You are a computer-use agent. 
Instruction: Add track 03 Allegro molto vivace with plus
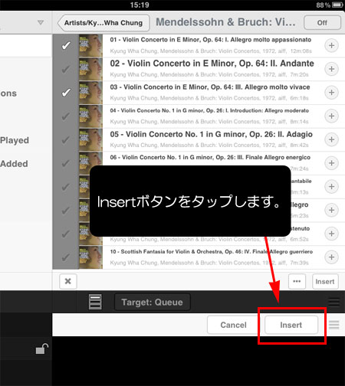tap(331, 93)
